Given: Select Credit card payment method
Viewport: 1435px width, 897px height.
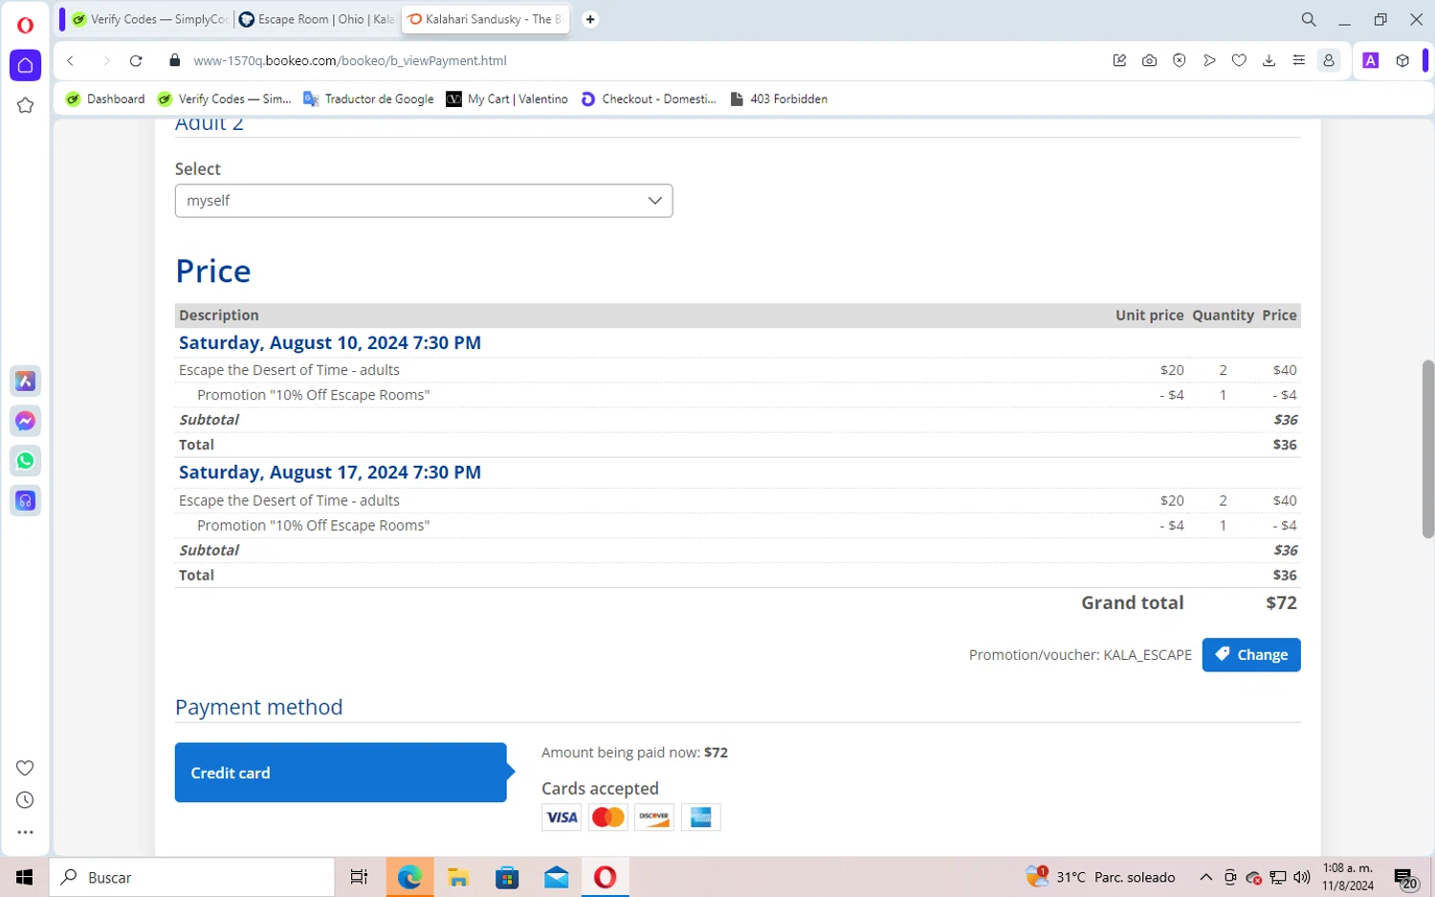Looking at the screenshot, I should [x=341, y=773].
